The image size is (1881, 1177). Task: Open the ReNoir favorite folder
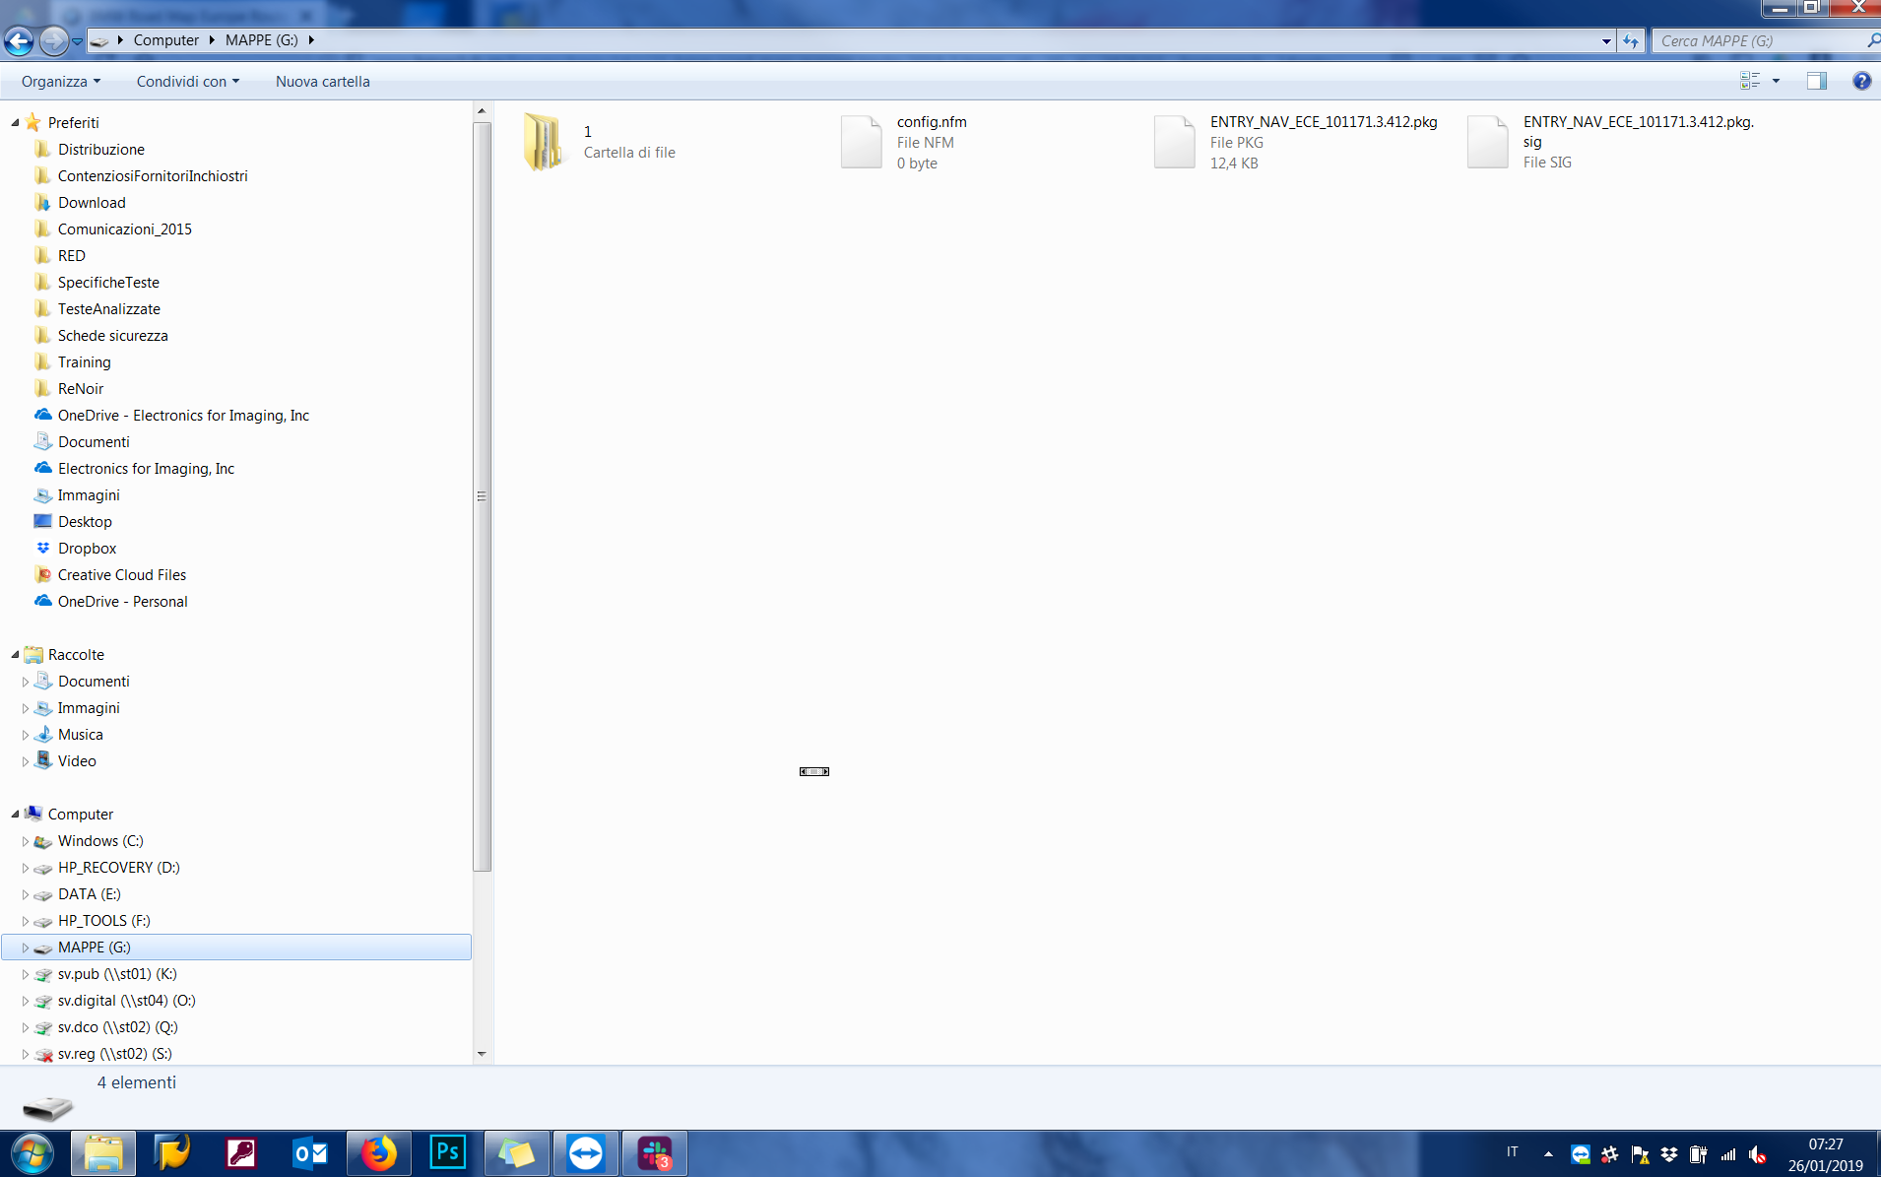(81, 389)
